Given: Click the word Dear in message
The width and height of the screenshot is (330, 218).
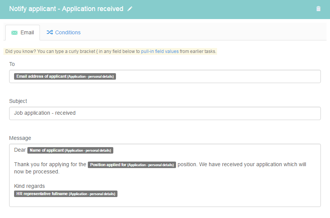Looking at the screenshot, I should click(20, 150).
